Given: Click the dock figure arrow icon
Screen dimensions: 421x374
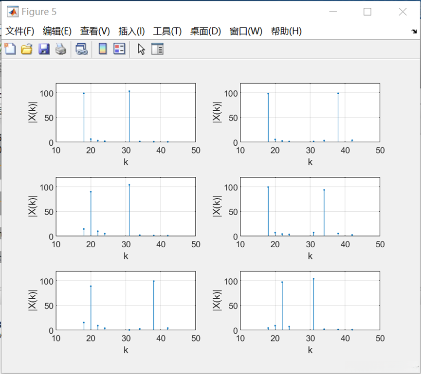Looking at the screenshot, I should [x=414, y=32].
